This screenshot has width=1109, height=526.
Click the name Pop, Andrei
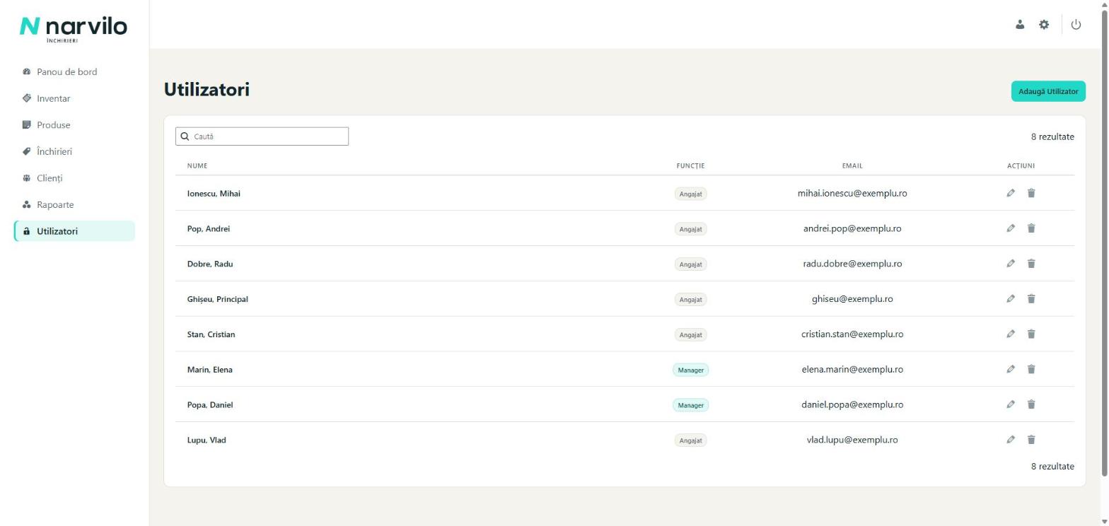click(209, 229)
